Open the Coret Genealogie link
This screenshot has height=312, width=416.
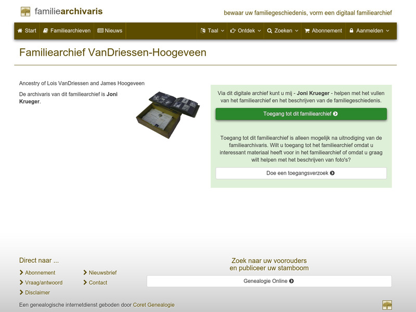154,305
